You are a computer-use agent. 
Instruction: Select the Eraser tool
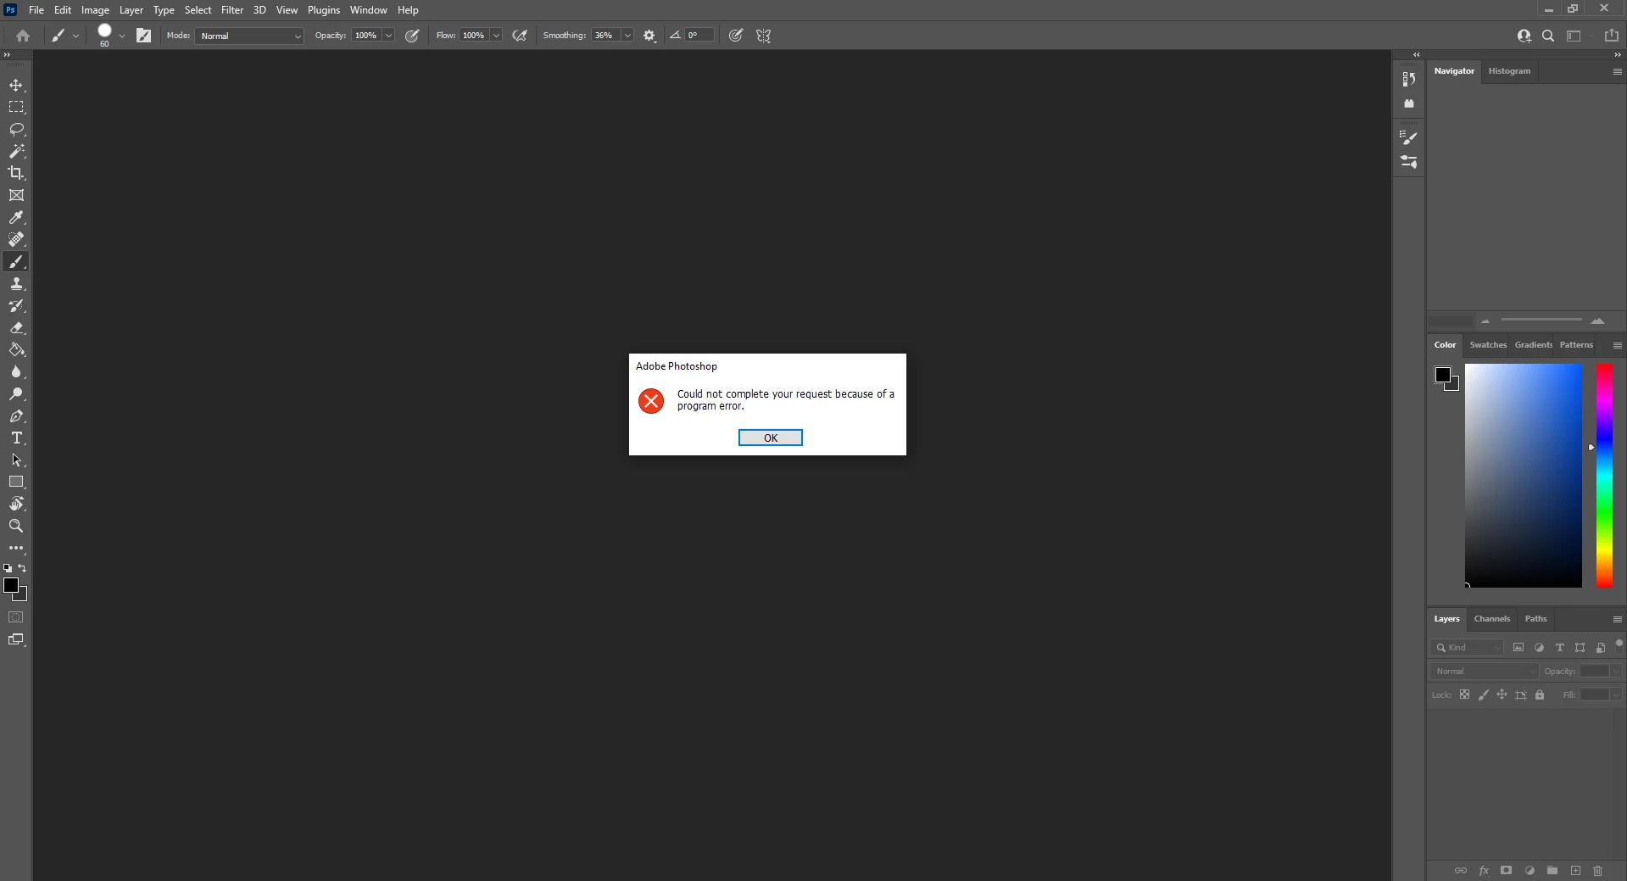coord(16,328)
